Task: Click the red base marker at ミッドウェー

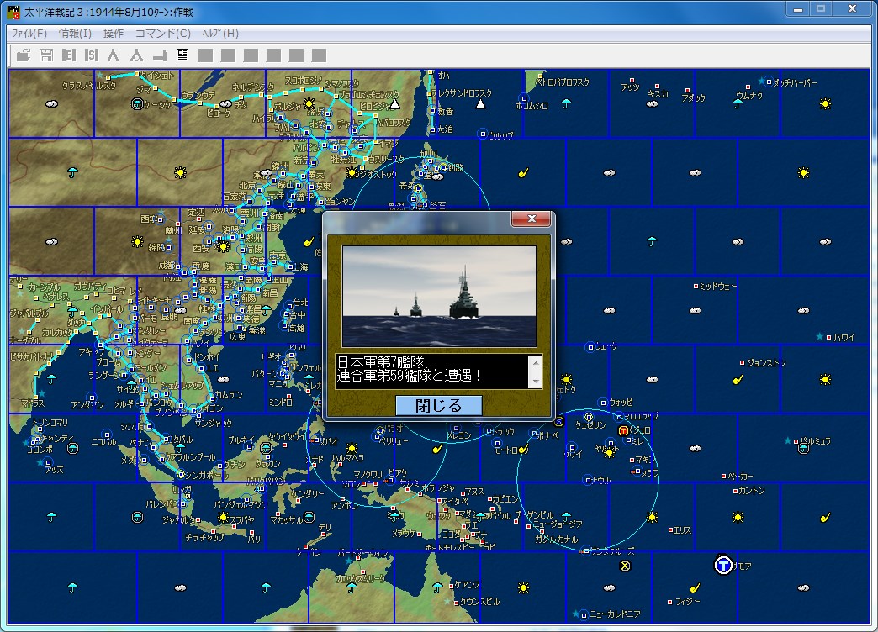Action: 696,286
